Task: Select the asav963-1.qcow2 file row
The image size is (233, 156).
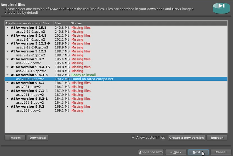Action: pyautogui.click(x=116, y=103)
